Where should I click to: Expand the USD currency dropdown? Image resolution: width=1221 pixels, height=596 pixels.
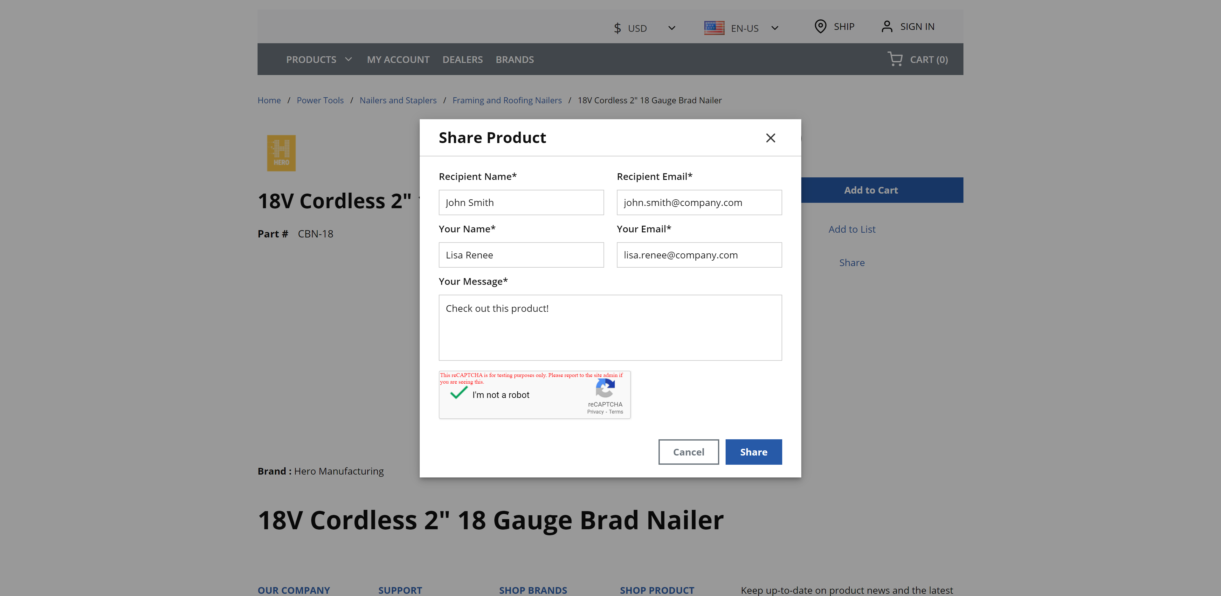[672, 28]
